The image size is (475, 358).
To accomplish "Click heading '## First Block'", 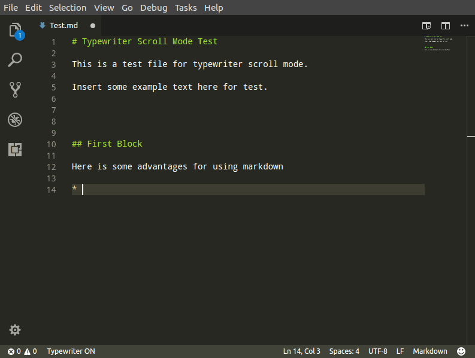I will click(107, 144).
